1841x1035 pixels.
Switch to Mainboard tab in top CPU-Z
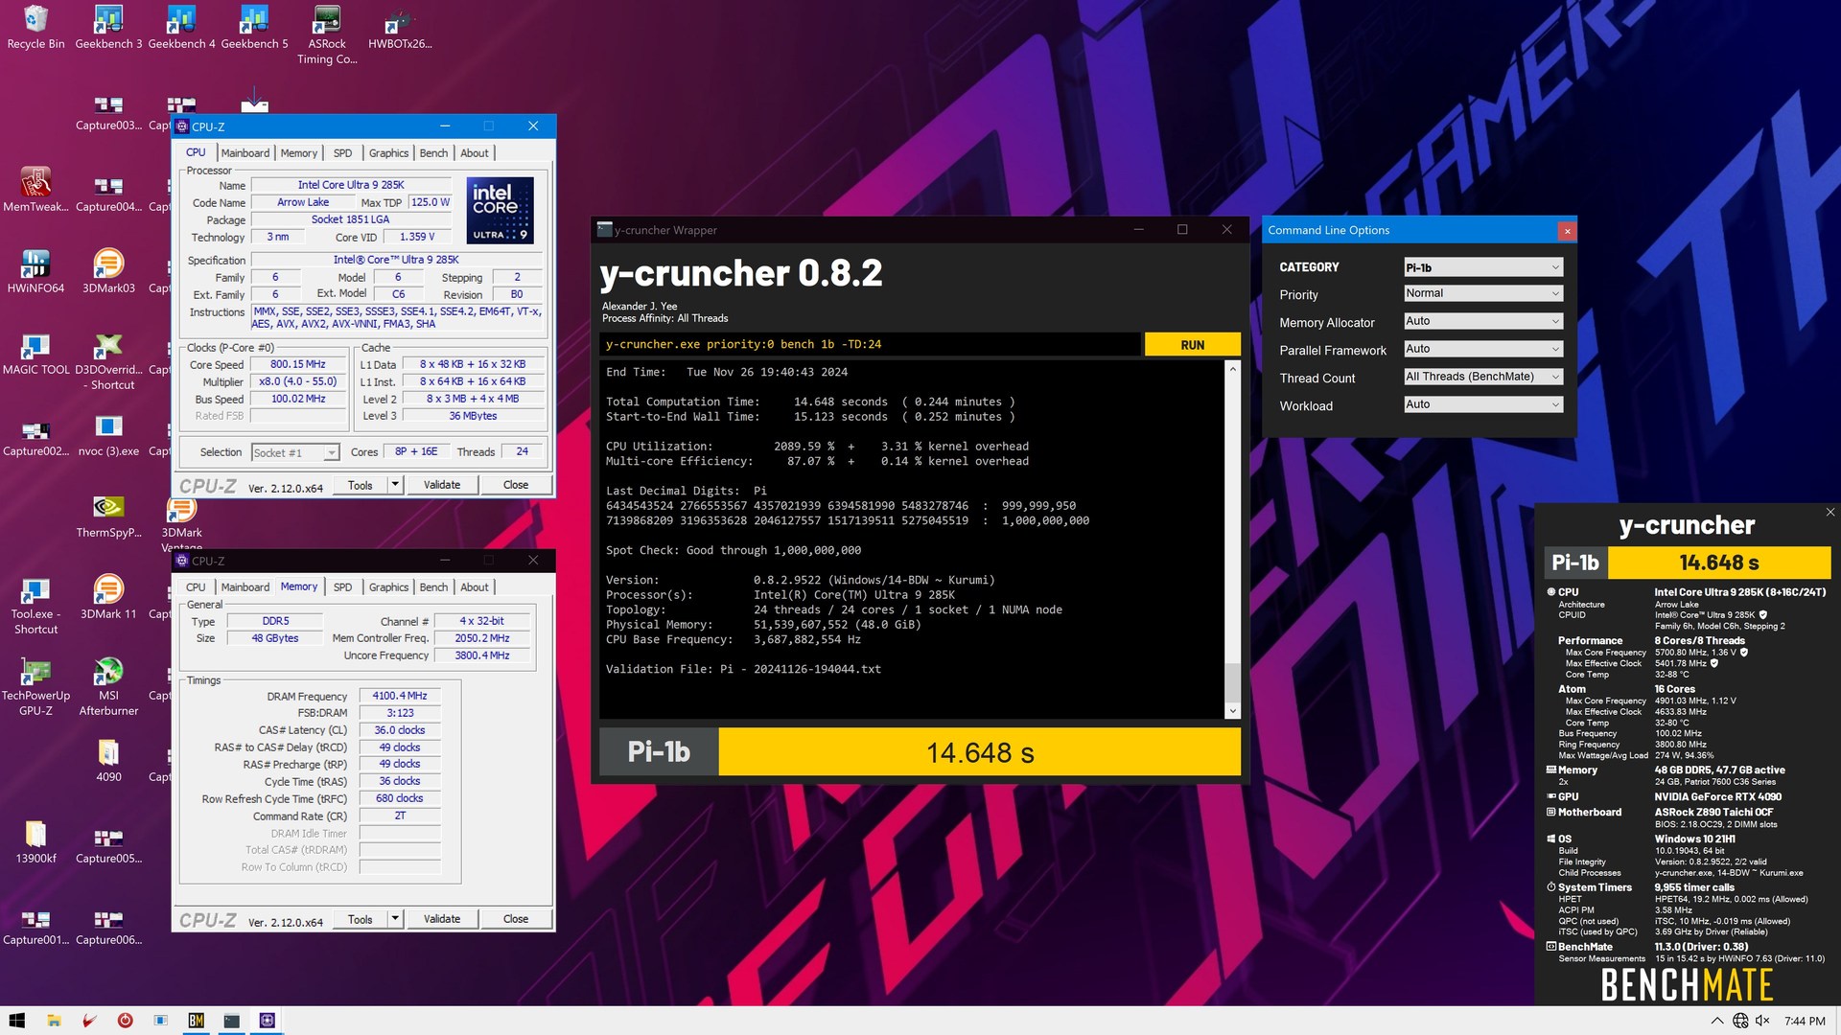[x=245, y=153]
